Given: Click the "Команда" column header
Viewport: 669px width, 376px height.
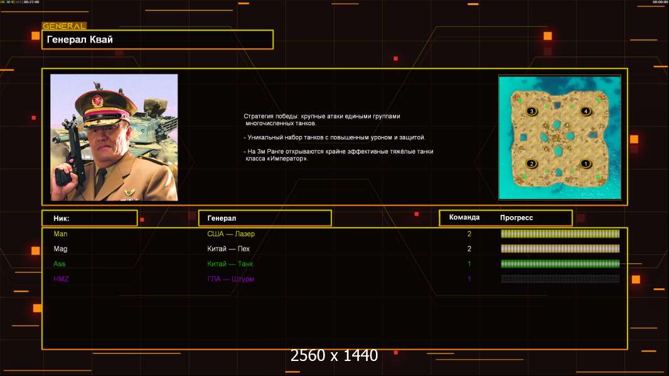Looking at the screenshot, I should pos(464,217).
